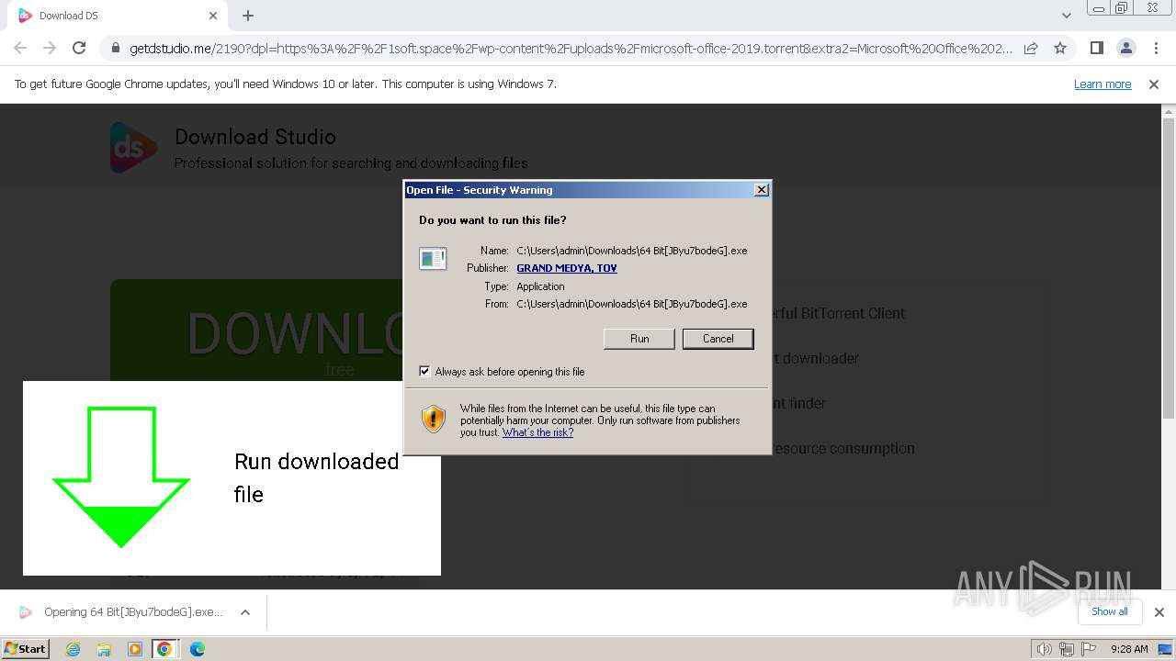This screenshot has width=1176, height=661.
Task: Click the Run button in Security Warning
Action: (x=639, y=339)
